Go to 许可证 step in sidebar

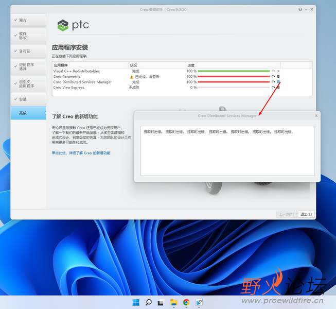(28, 51)
